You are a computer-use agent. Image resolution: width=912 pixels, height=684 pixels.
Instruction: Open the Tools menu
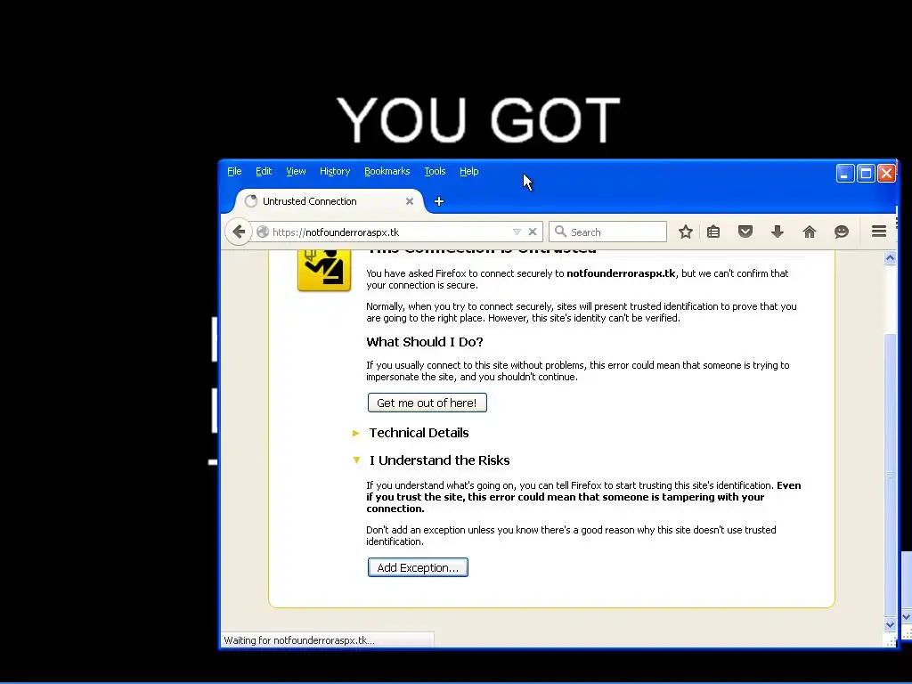(x=435, y=171)
